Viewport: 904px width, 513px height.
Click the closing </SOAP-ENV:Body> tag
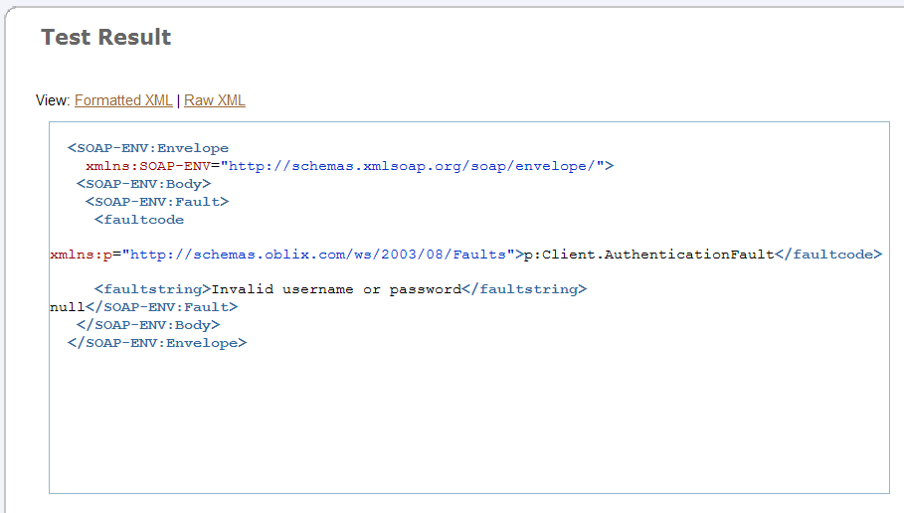click(148, 325)
